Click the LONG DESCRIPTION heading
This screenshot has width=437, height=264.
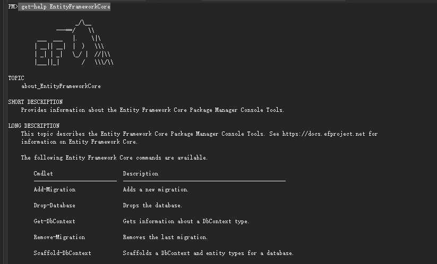click(x=34, y=126)
